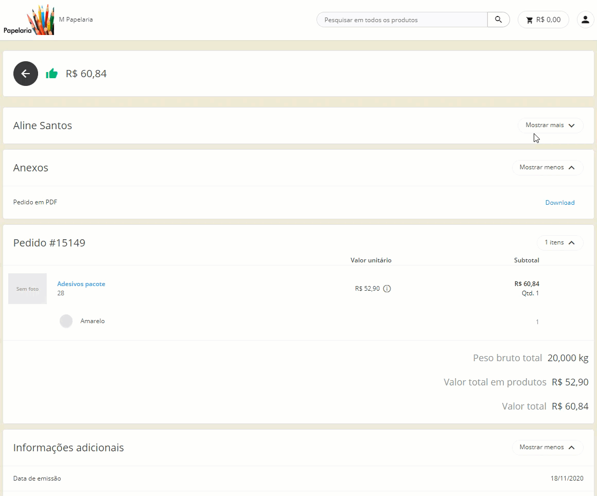This screenshot has width=597, height=496.
Task: Click the Aline Santos customer name
Action: (43, 126)
